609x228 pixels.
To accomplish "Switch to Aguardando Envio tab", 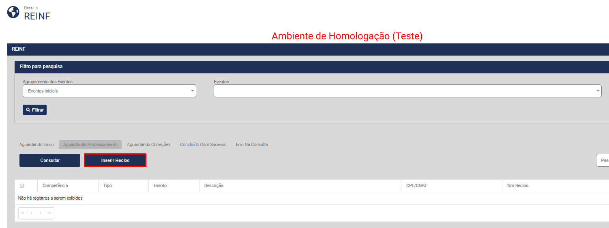I will [36, 144].
